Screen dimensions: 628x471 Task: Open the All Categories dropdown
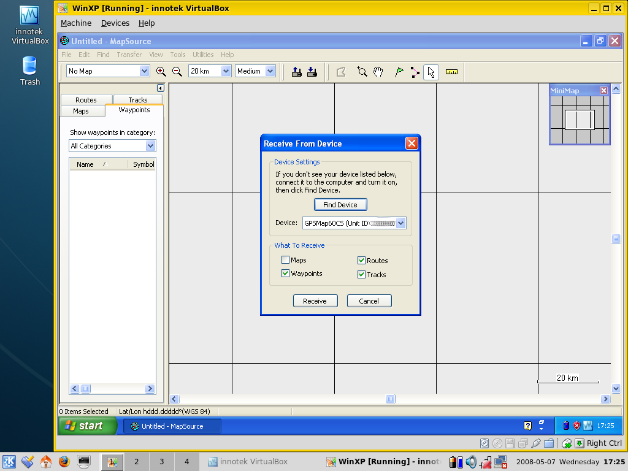click(151, 146)
